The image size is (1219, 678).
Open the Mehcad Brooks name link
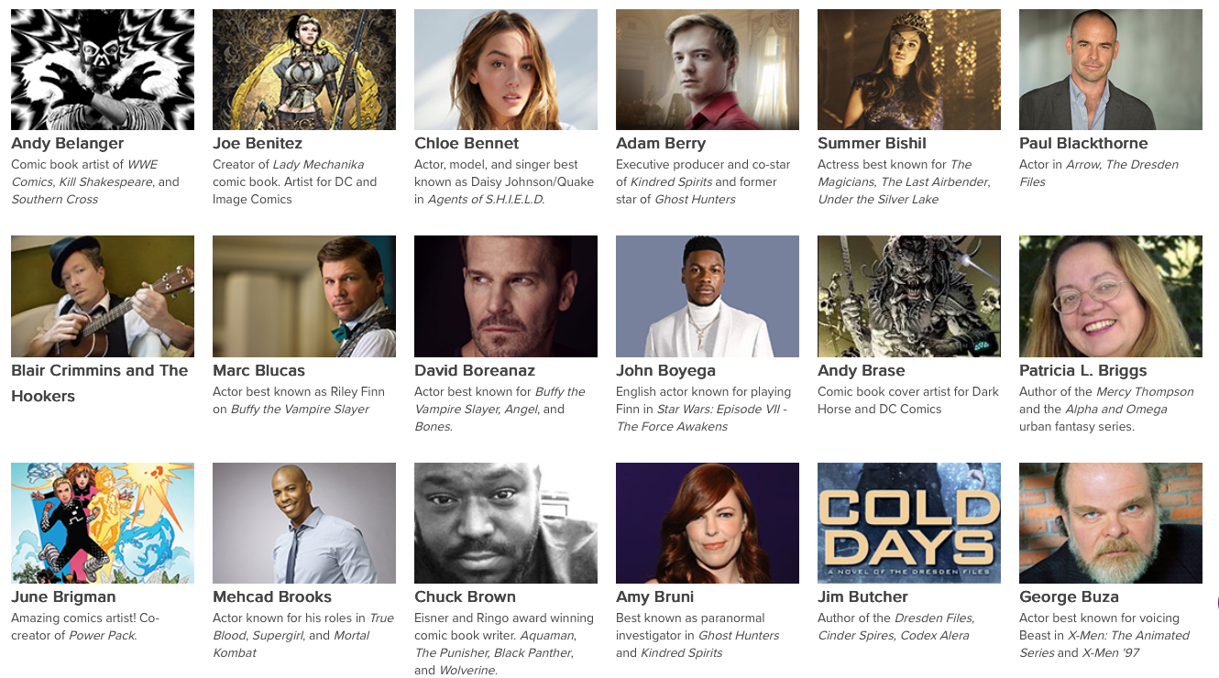272,596
